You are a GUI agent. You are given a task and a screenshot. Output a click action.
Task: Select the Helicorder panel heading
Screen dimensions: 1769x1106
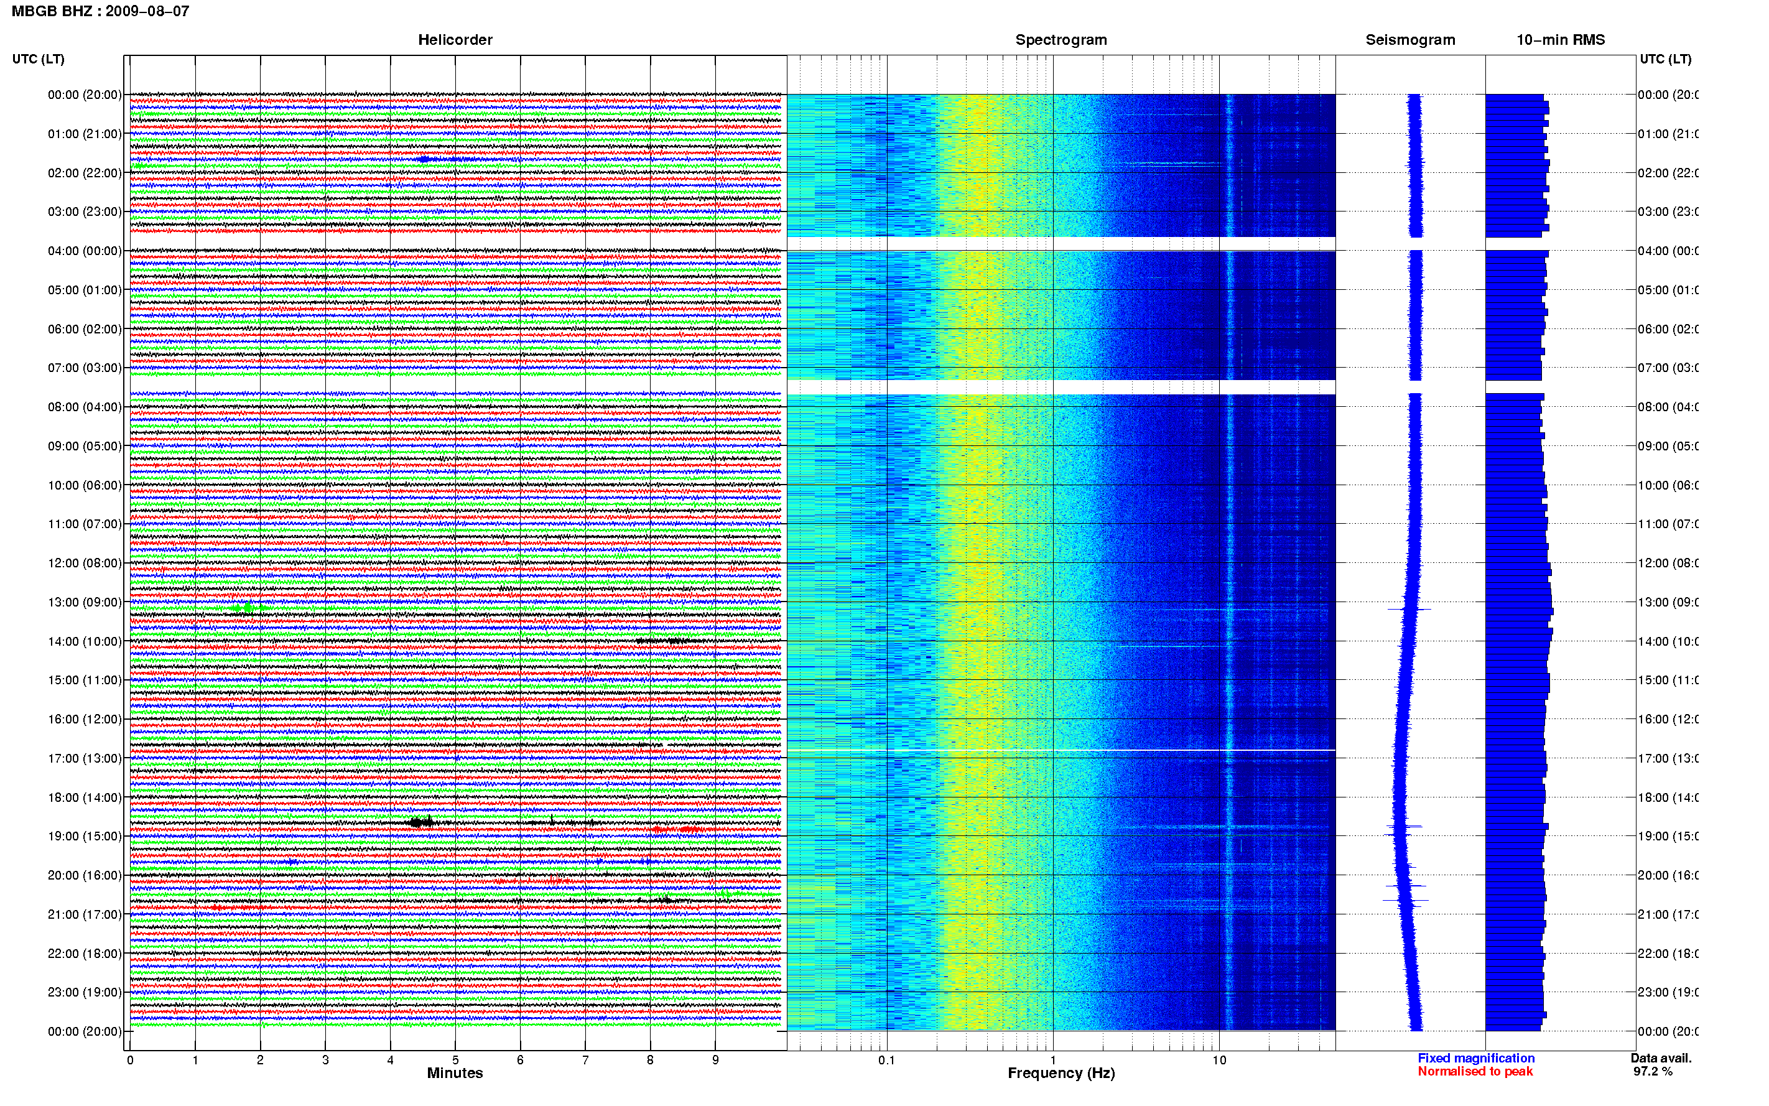click(x=455, y=40)
